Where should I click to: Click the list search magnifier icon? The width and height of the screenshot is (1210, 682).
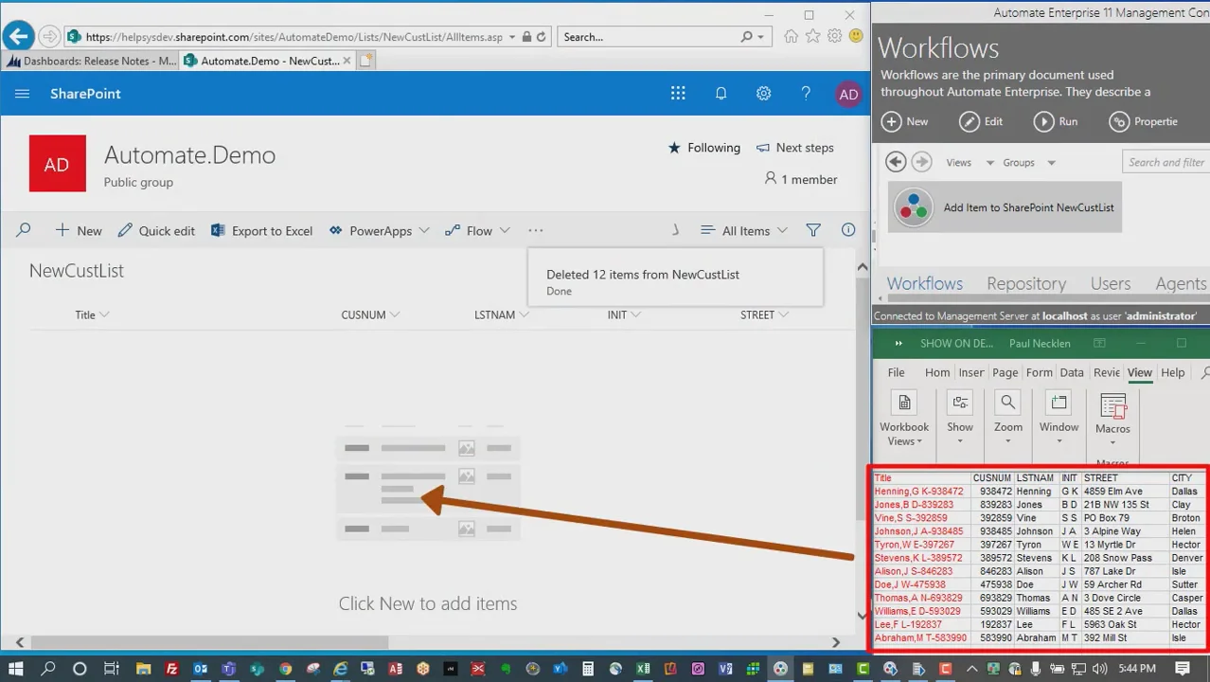24,230
